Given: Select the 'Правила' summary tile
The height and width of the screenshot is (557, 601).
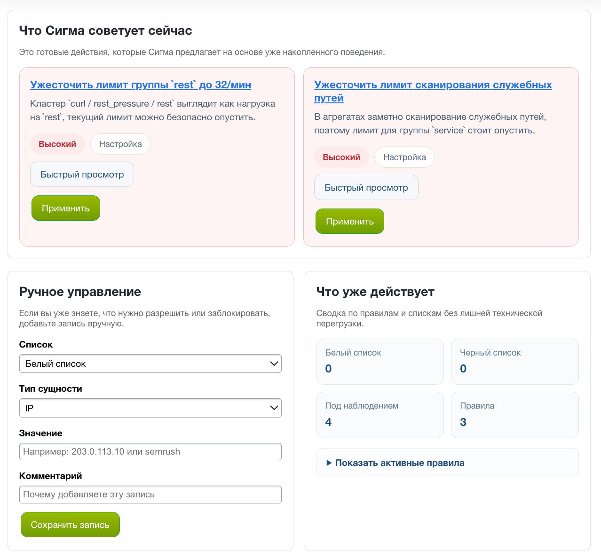Looking at the screenshot, I should [x=515, y=415].
